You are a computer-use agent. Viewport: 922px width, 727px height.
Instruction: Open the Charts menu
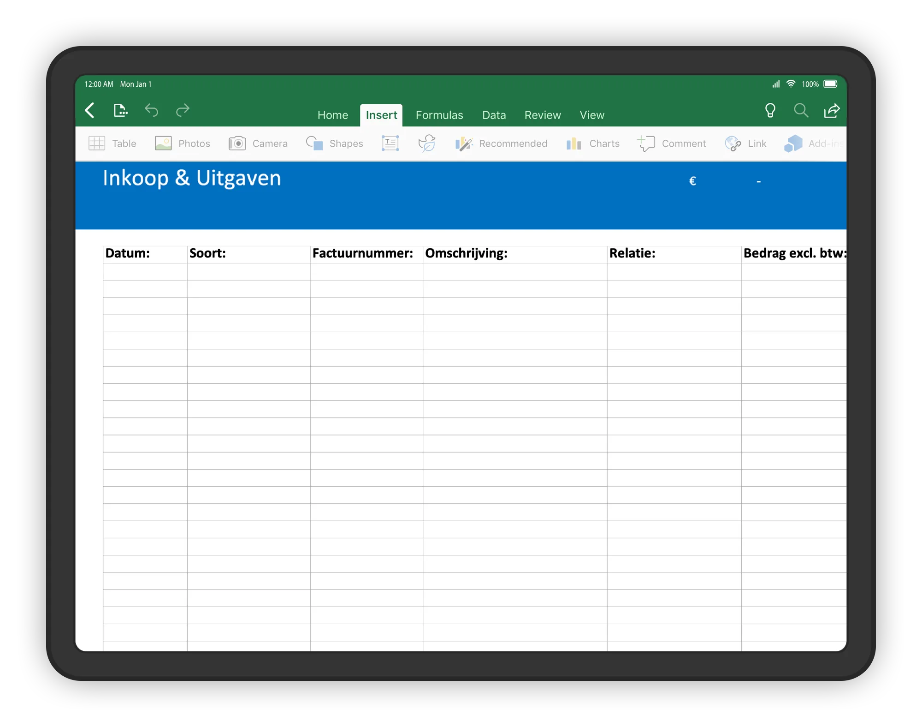[x=592, y=143]
